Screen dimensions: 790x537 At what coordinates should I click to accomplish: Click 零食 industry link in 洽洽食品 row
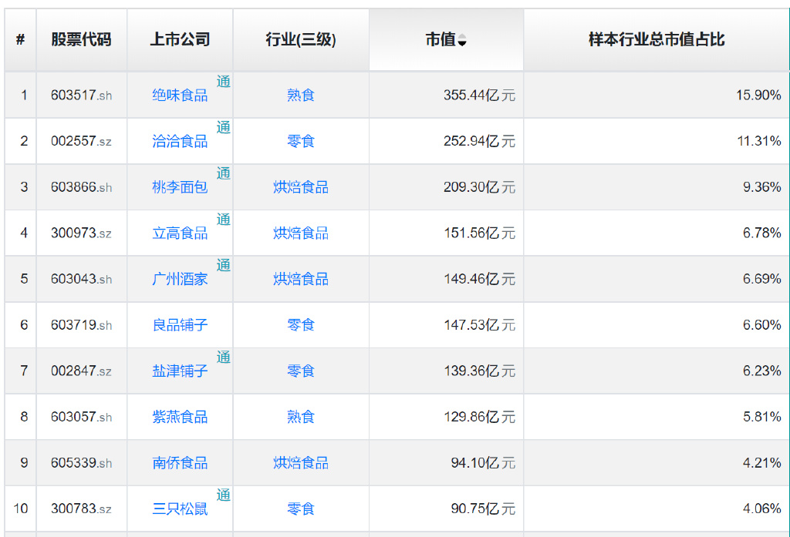[x=301, y=141]
